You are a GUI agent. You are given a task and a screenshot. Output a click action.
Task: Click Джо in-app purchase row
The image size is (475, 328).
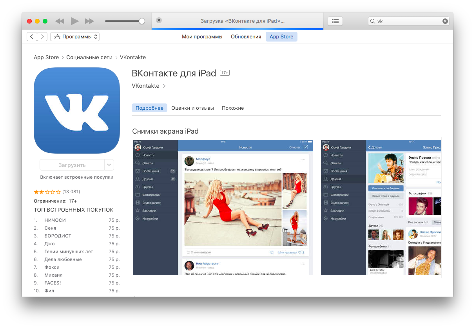pos(77,244)
